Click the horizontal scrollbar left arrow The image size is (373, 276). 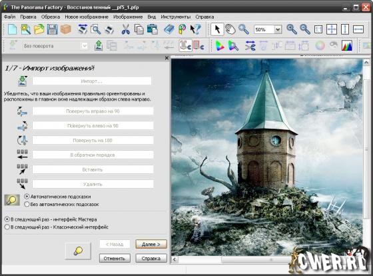[x=175, y=259]
